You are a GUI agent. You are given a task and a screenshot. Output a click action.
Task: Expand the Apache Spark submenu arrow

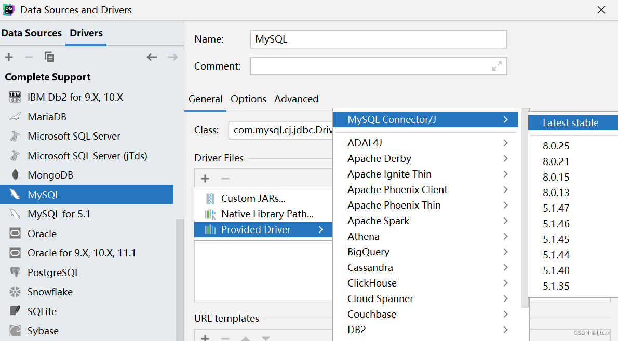[x=506, y=221]
